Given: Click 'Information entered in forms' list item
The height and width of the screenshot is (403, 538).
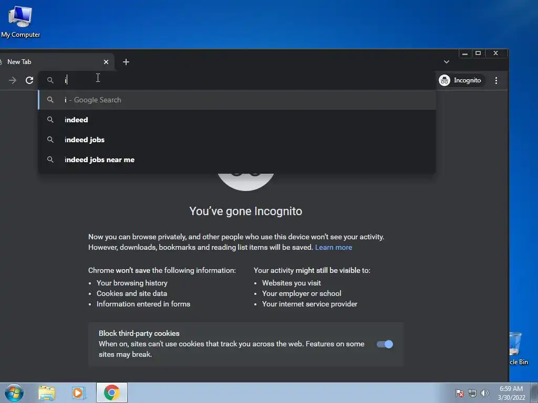Looking at the screenshot, I should 143,304.
